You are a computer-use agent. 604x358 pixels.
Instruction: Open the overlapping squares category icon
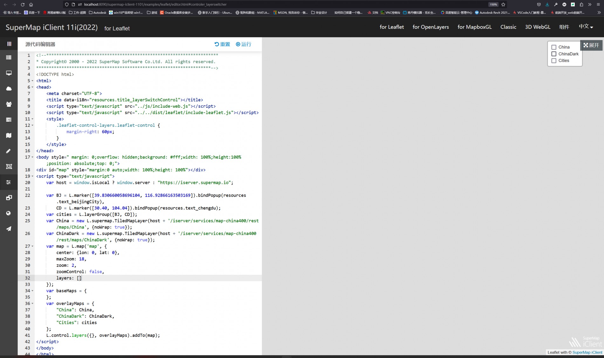click(x=9, y=198)
